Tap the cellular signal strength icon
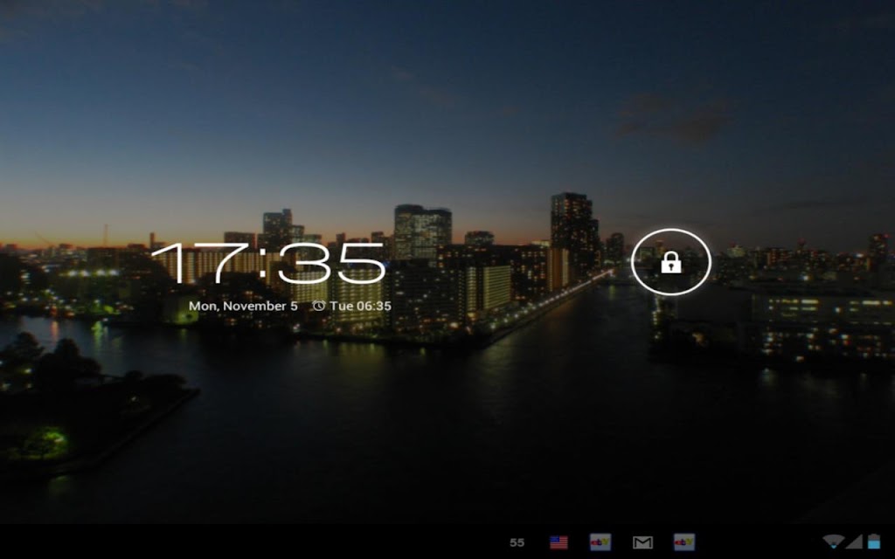Image resolution: width=895 pixels, height=559 pixels. (853, 542)
